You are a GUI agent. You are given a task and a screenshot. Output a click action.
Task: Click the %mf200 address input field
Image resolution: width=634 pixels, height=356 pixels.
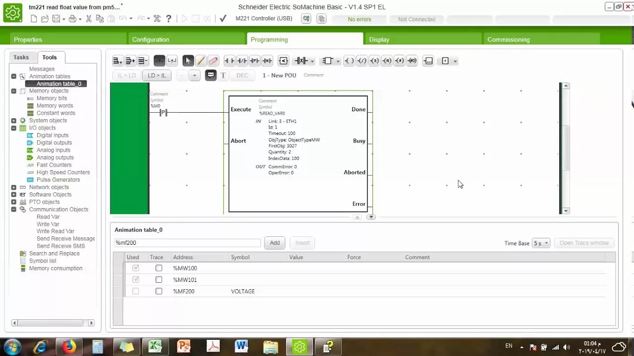coord(187,243)
